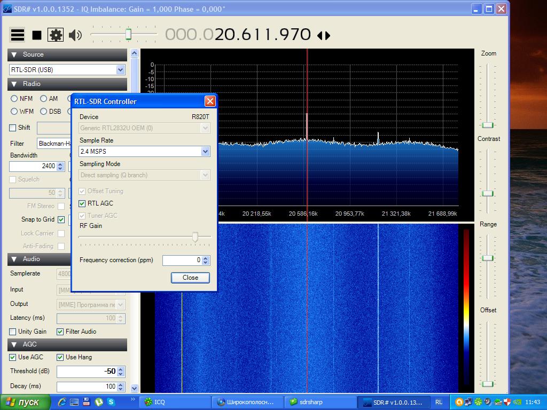Launch Skype from quick launch
This screenshot has height=410, width=547.
tap(111, 402)
